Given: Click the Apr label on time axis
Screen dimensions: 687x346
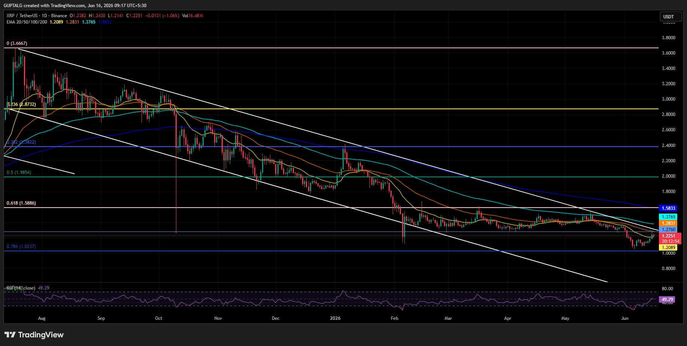Looking at the screenshot, I should 508,318.
